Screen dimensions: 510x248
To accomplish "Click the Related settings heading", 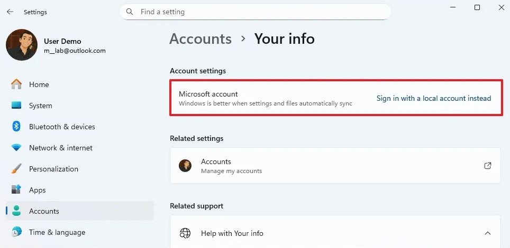I will click(196, 138).
